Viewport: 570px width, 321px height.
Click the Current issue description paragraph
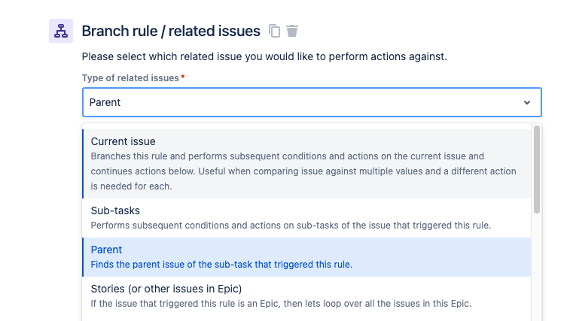point(303,171)
